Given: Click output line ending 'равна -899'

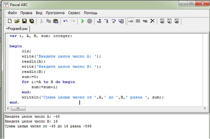Looking at the screenshot, I should tap(48, 126).
